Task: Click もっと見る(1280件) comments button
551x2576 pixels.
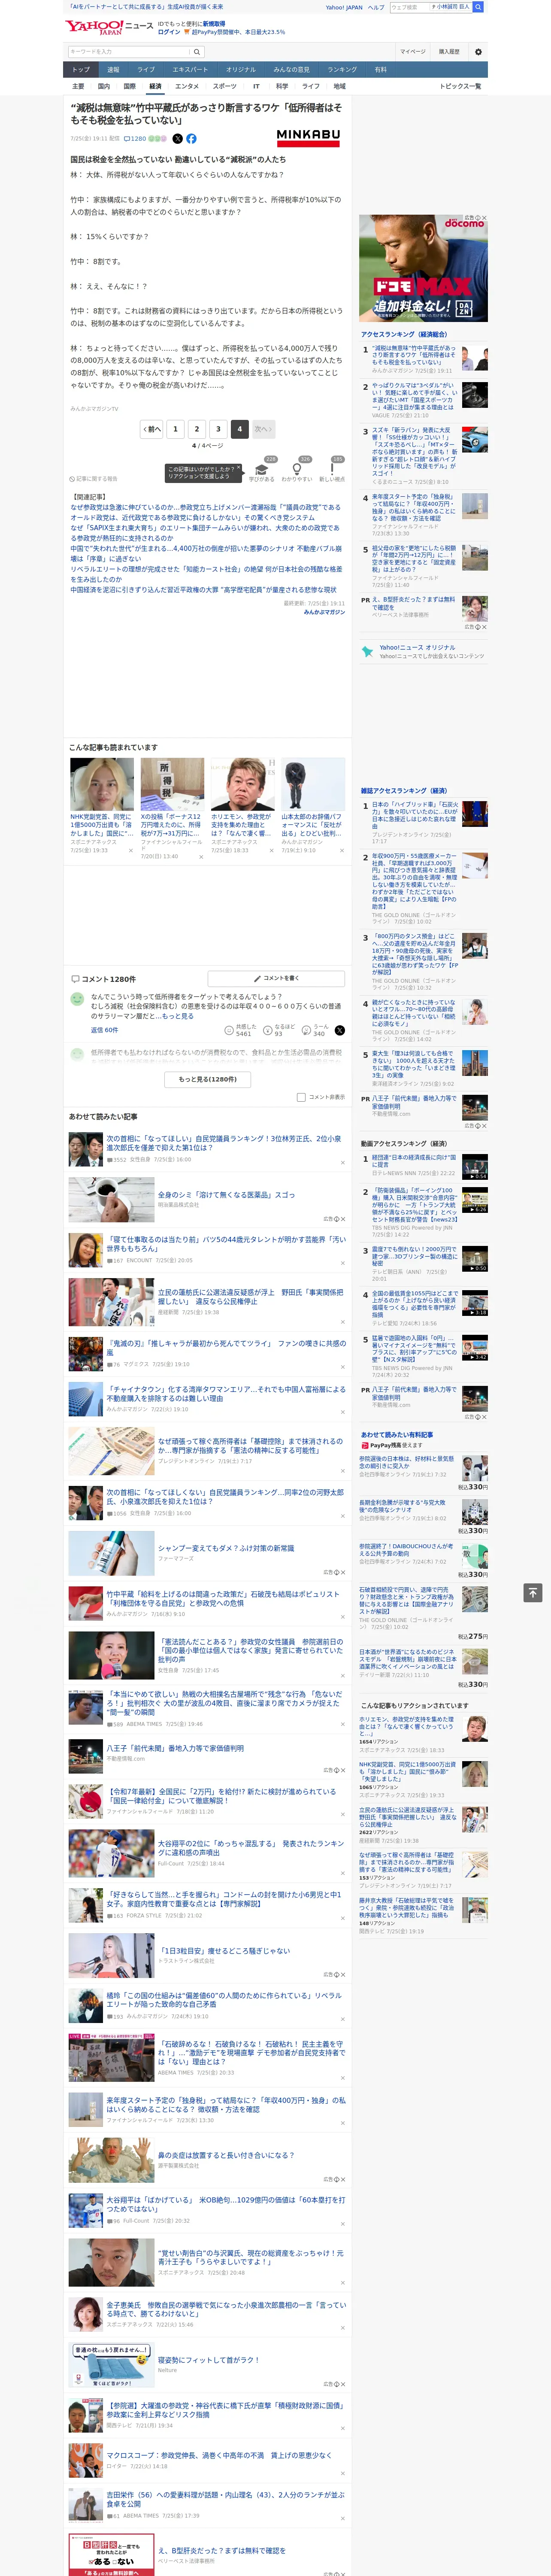Action: pos(208,1079)
